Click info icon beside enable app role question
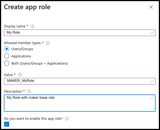Viewport: 160px width, 130px height. pos(67,119)
